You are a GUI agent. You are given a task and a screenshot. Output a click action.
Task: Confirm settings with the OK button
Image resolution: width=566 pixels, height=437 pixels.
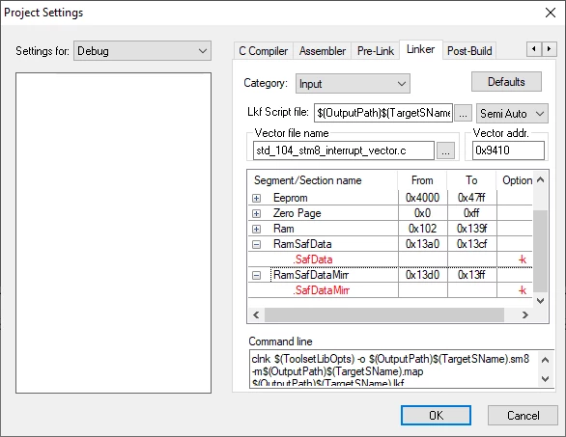pyautogui.click(x=436, y=416)
